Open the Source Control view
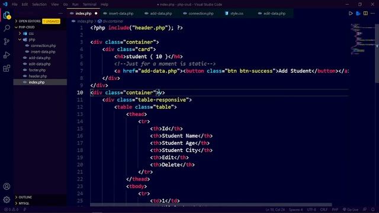This screenshot has width=379, height=213. coord(7,41)
